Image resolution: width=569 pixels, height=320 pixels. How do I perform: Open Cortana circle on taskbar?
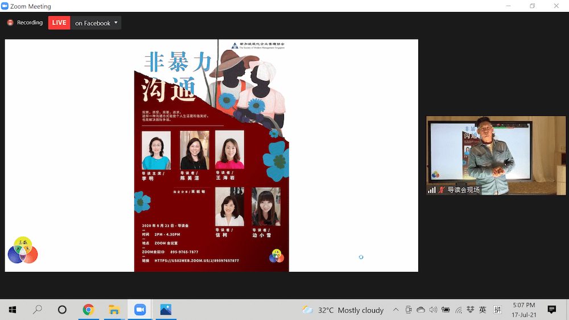[x=63, y=310]
